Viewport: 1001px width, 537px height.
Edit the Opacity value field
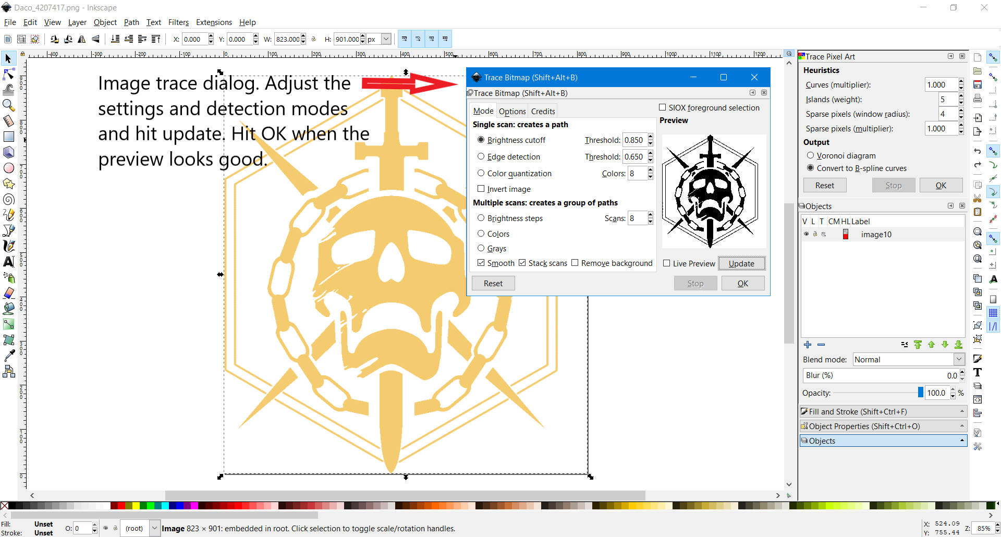point(937,393)
